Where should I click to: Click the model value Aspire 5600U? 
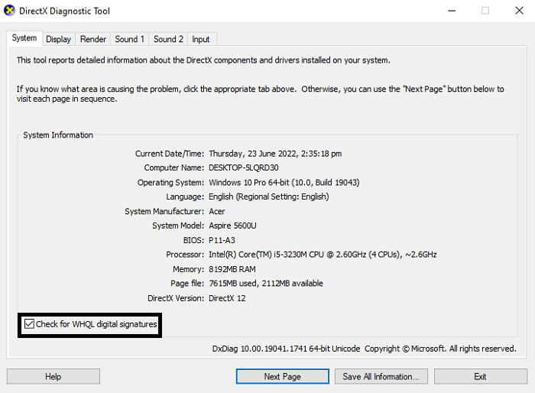click(232, 226)
